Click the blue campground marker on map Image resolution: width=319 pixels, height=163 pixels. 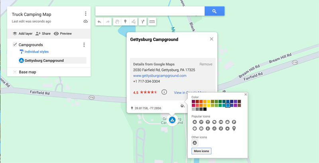point(172,120)
